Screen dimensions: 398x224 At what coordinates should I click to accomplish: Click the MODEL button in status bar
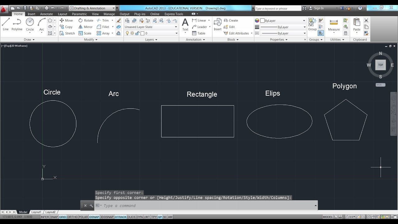coord(328,217)
